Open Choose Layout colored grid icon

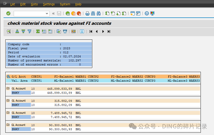tap(74, 32)
